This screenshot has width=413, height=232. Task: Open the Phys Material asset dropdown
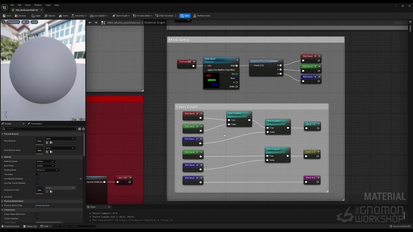60,139
